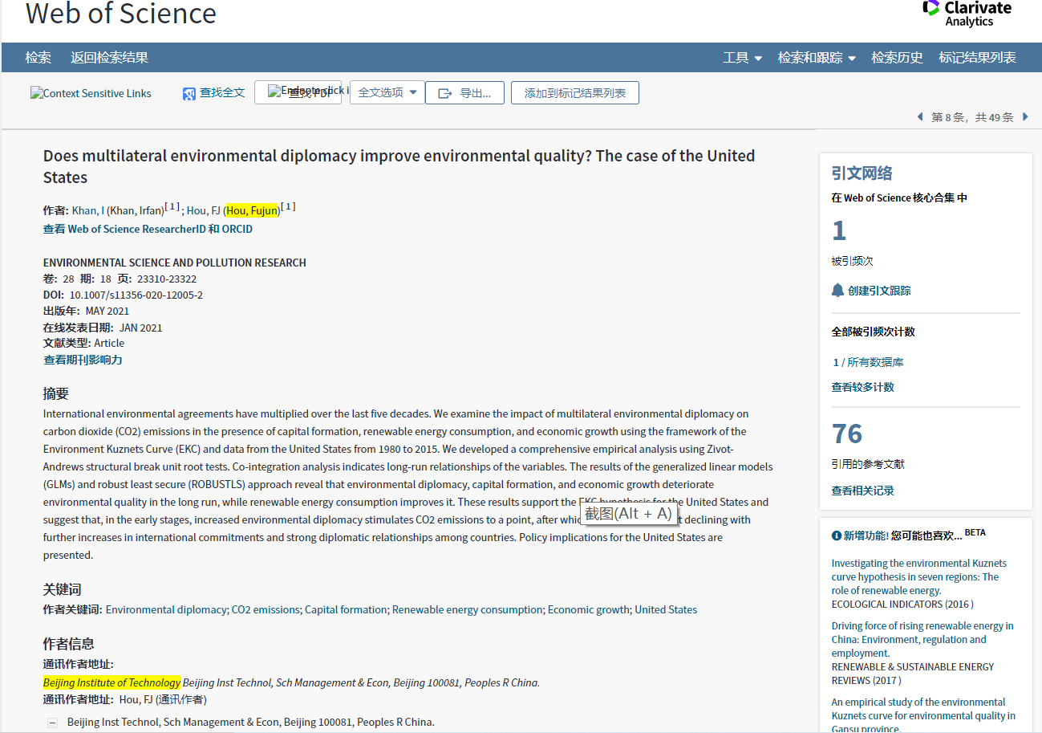1042x733 pixels.
Task: Click the export icon in 导出 button
Action: click(445, 93)
